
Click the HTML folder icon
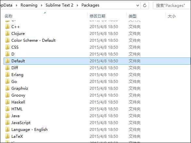coord(7,109)
